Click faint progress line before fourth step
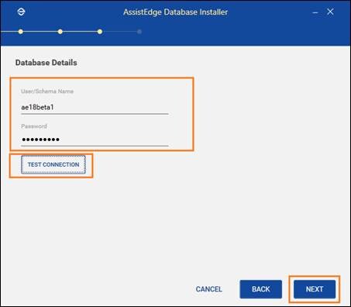Screen dimensions: 351x307 (119, 32)
